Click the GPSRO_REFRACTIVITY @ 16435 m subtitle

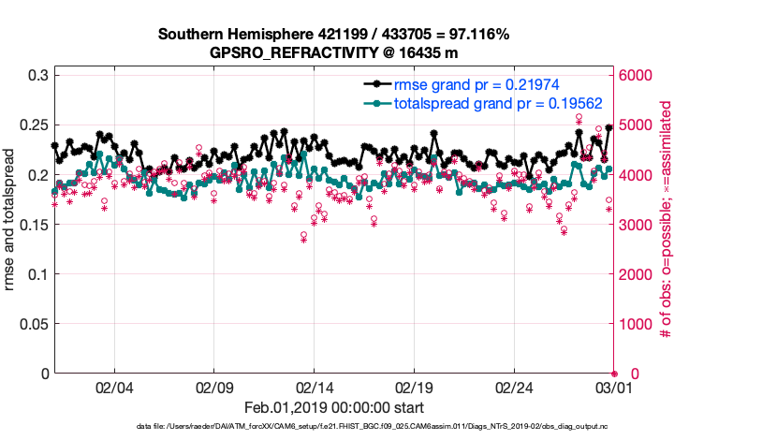(x=333, y=52)
